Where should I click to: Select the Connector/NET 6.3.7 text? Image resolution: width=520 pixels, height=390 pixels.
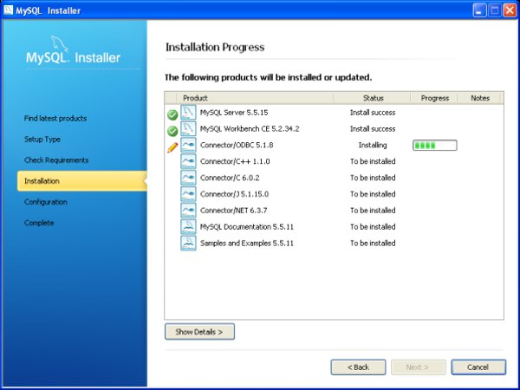[x=234, y=211]
